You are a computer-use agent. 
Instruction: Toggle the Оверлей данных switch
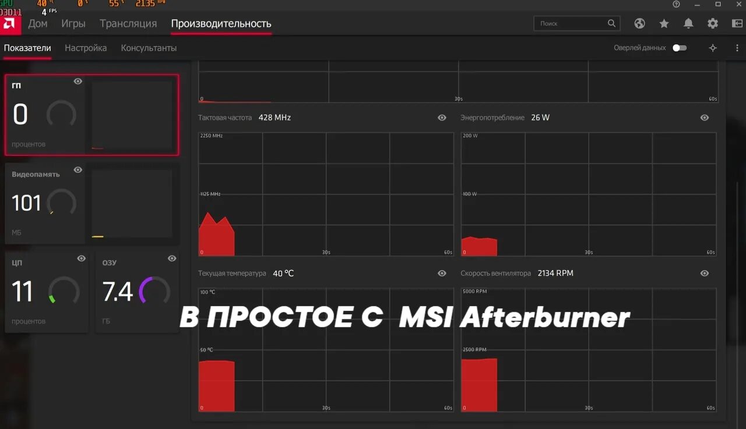click(680, 48)
